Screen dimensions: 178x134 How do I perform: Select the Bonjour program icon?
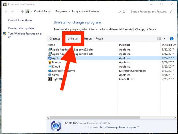50,62
